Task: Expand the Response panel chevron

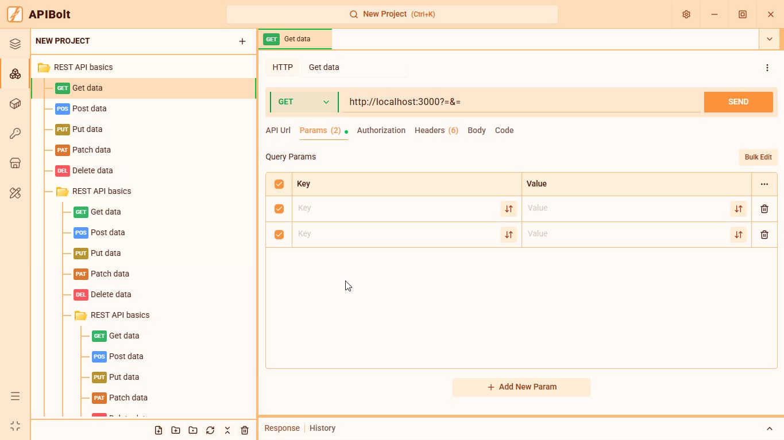Action: (770, 429)
